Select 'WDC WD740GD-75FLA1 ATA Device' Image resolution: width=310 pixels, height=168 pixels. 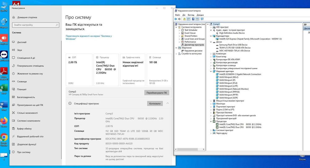[x=234, y=51]
